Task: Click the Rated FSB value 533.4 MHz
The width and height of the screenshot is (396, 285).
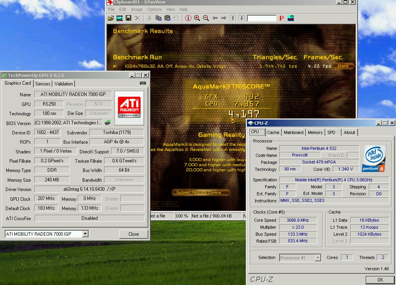Action: (x=298, y=241)
